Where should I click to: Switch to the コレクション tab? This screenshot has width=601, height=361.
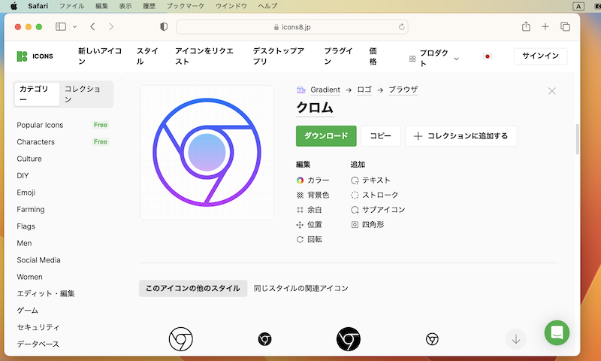click(86, 94)
